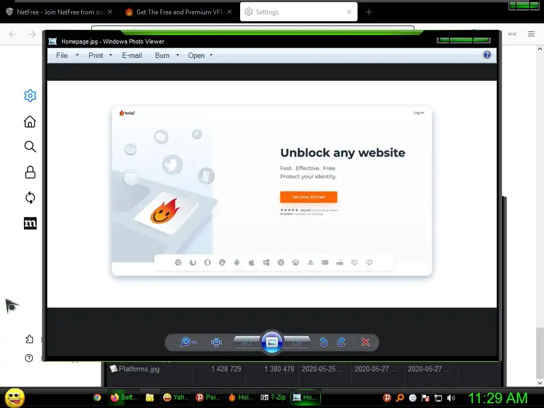544x408 pixels.
Task: Click the Action Center flag tray icon
Action: 426,398
